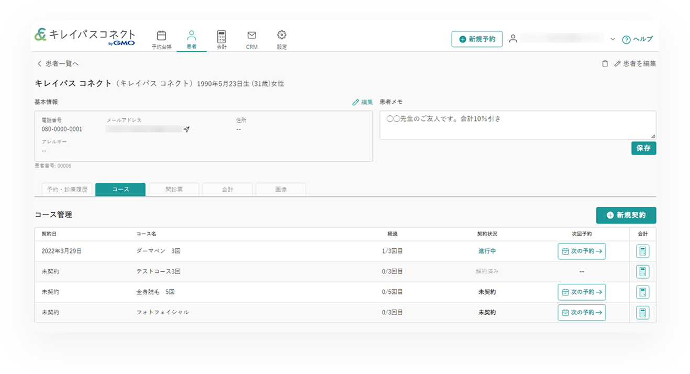Image resolution: width=690 pixels, height=374 pixels.
Task: Click the course name テストコース3回
Action: point(159,272)
